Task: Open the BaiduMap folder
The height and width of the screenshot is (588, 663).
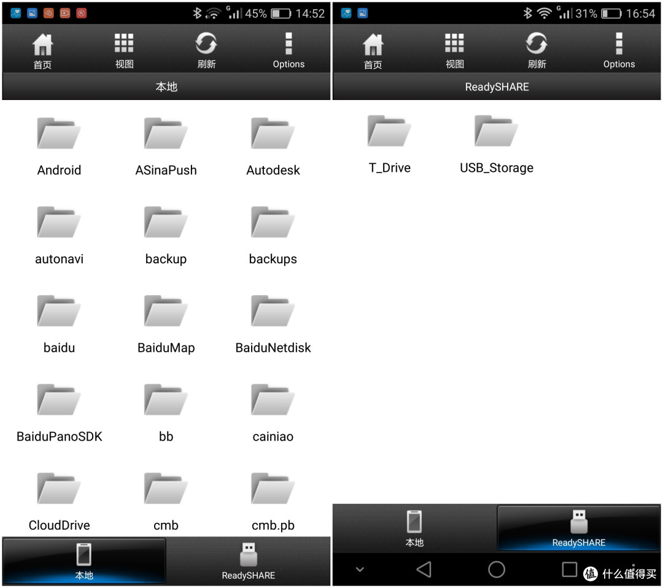Action: point(166,324)
